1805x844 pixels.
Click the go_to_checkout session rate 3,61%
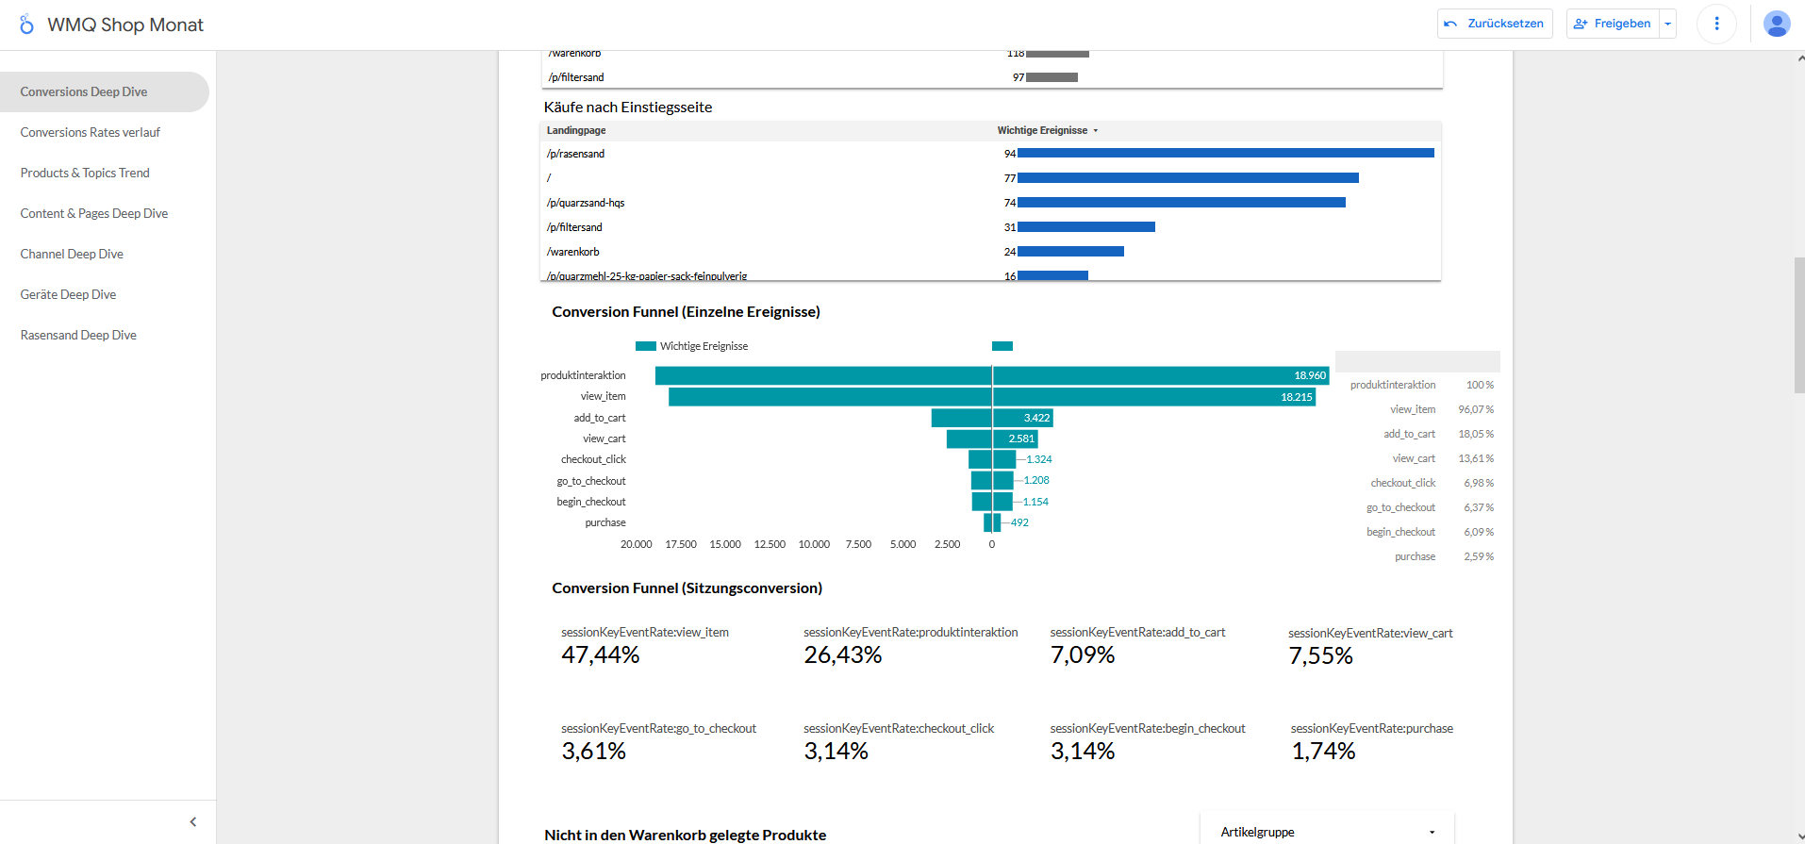[x=594, y=751]
